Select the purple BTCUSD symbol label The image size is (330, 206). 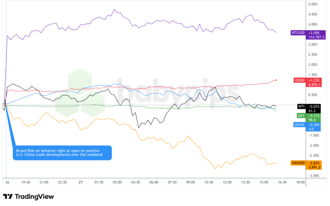pos(297,32)
